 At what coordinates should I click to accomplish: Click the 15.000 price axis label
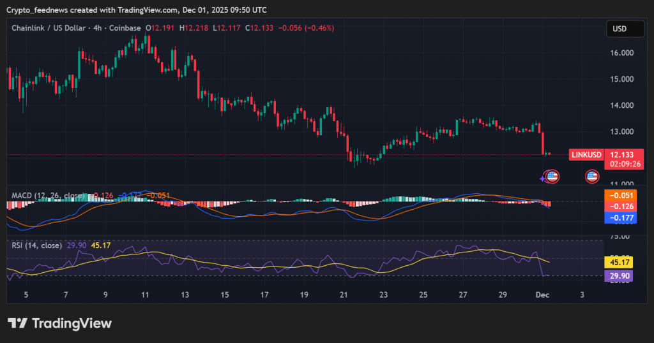pos(622,79)
